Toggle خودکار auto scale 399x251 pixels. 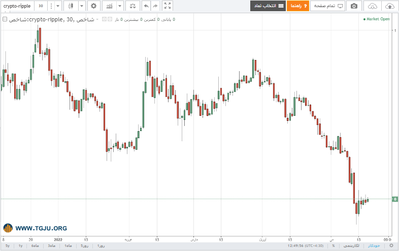[374, 246]
